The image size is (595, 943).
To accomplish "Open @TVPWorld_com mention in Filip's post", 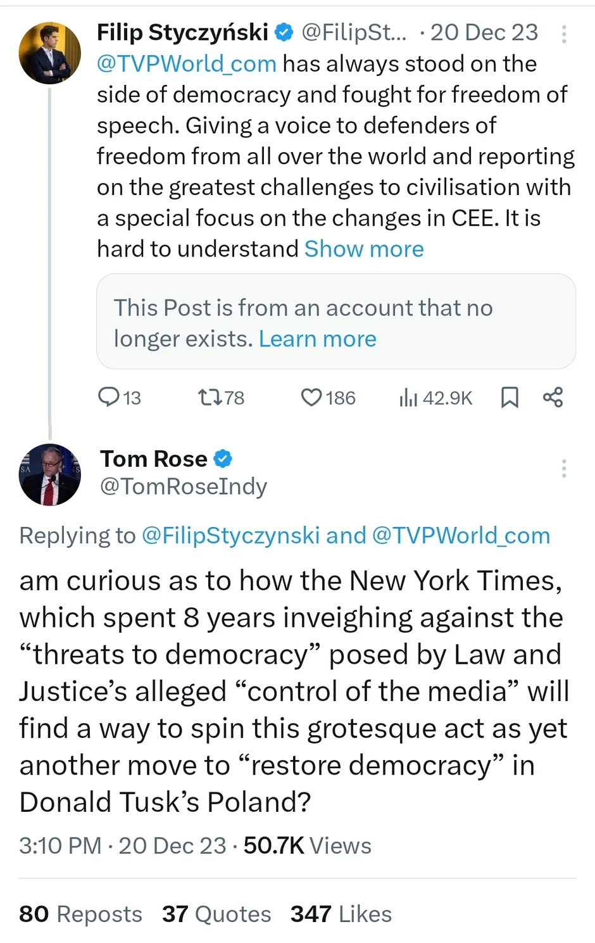I will [187, 64].
